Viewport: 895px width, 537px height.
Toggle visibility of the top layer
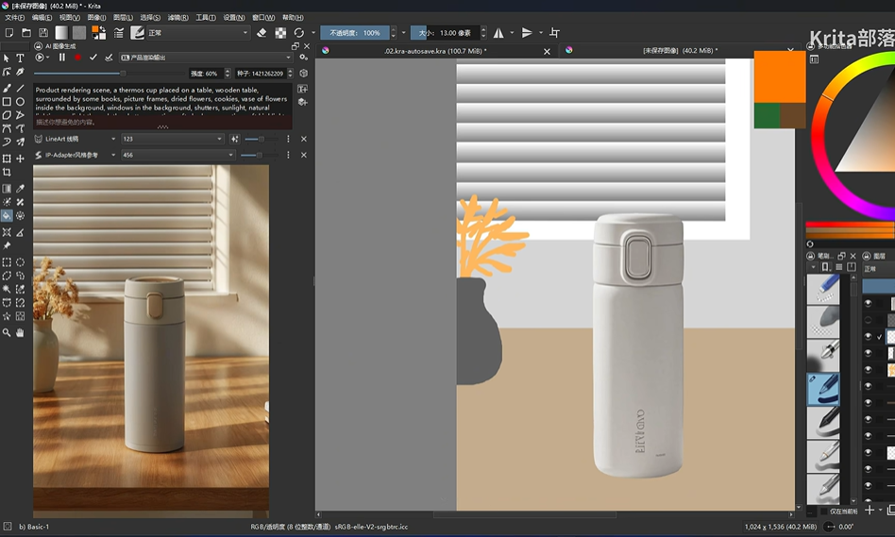pos(869,303)
